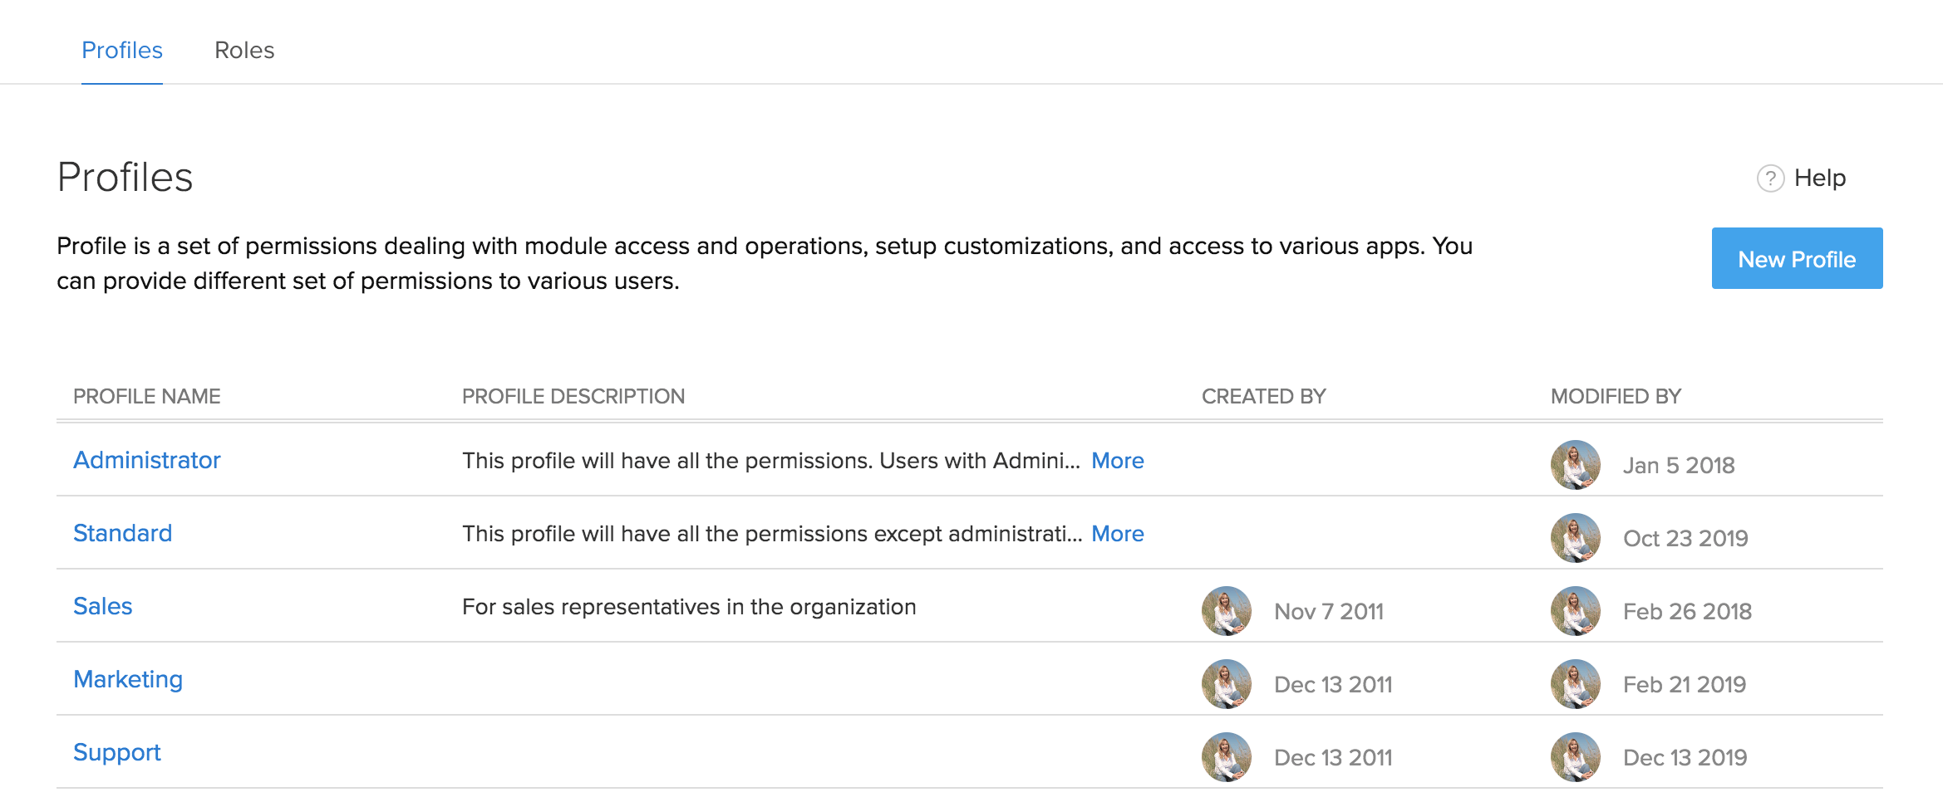Expand Administrator description via More
Image resolution: width=1943 pixels, height=797 pixels.
click(1117, 461)
